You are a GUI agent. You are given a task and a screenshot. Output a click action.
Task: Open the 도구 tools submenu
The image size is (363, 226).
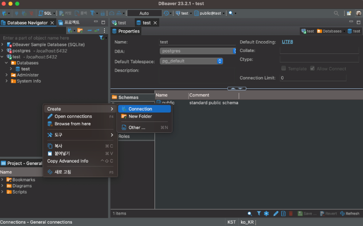point(80,135)
